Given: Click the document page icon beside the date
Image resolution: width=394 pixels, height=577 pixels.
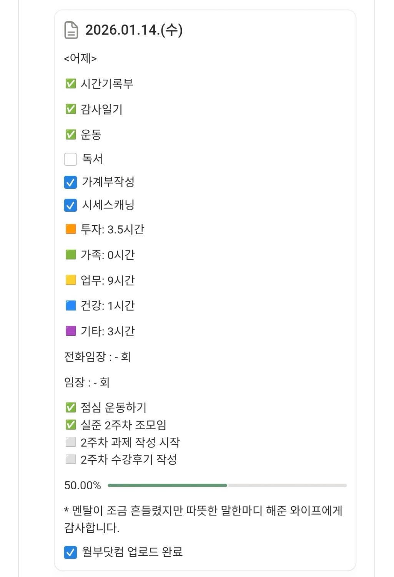Looking at the screenshot, I should point(71,30).
